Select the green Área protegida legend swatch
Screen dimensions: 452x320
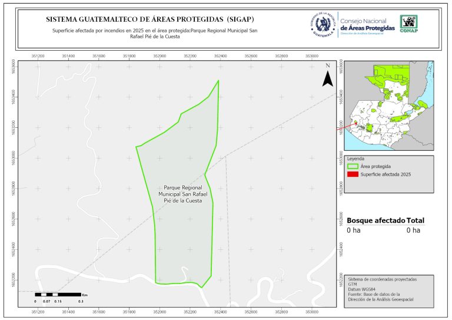pos(353,167)
